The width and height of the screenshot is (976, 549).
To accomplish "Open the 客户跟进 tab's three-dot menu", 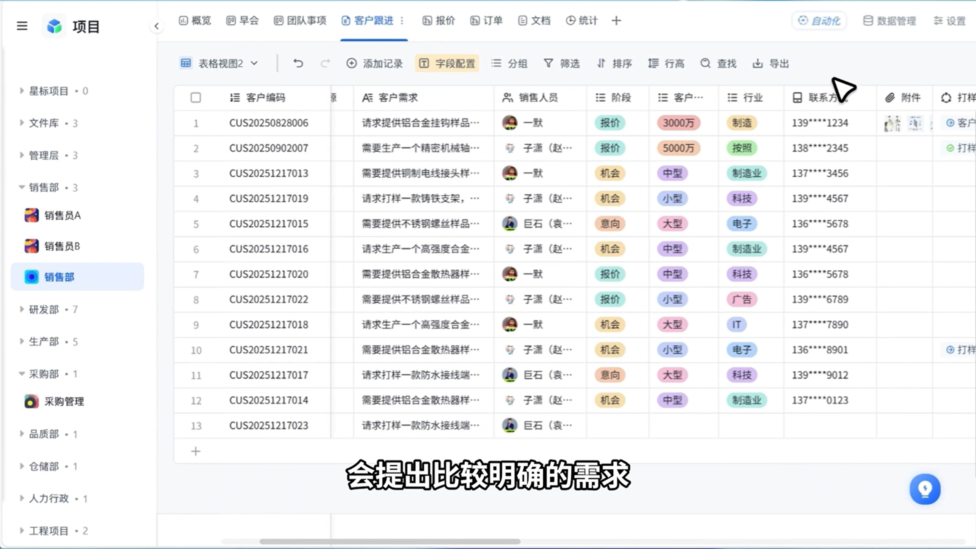I will 402,21.
